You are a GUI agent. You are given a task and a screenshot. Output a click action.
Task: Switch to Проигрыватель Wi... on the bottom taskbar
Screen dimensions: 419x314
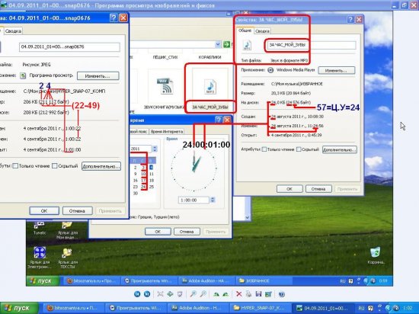(x=136, y=308)
